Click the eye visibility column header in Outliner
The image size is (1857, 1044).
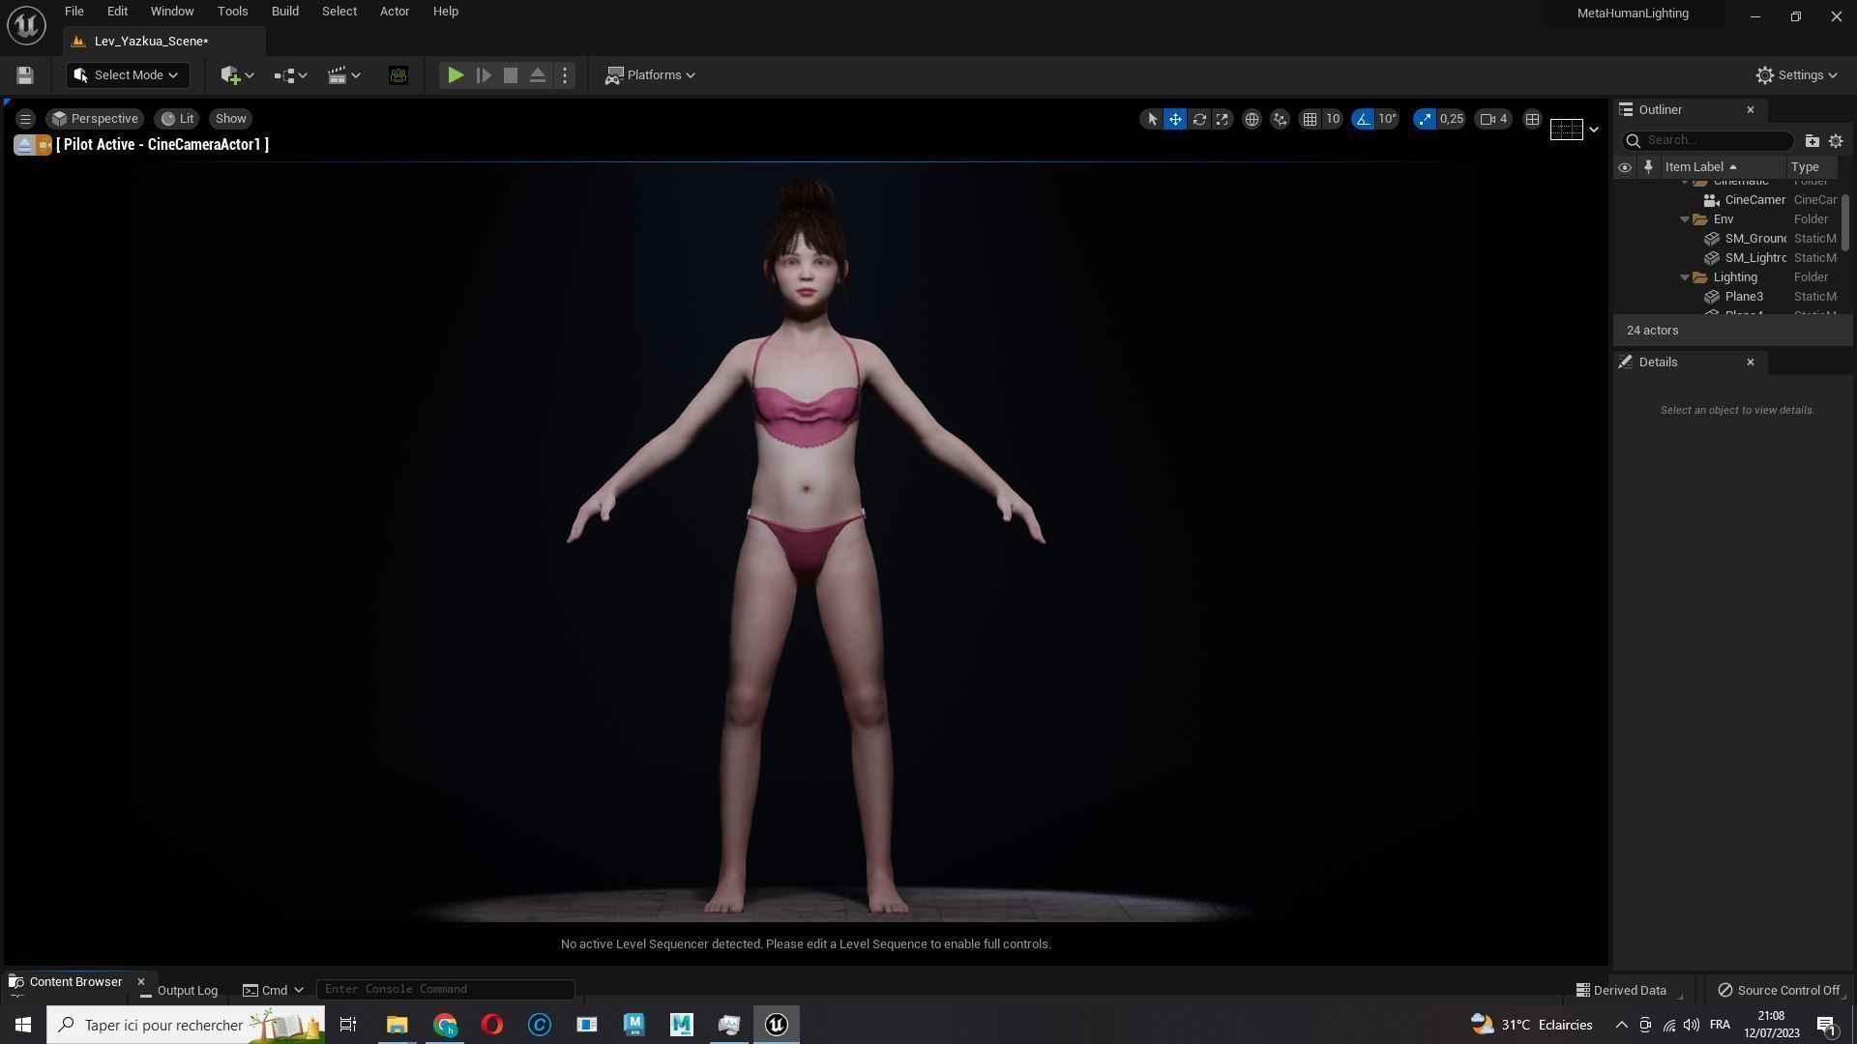click(x=1625, y=167)
